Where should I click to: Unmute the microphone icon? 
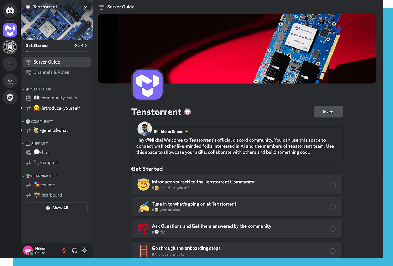(x=64, y=251)
